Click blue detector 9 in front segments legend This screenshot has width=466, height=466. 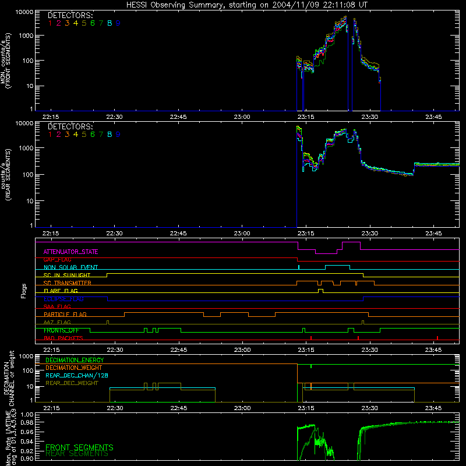coord(118,23)
